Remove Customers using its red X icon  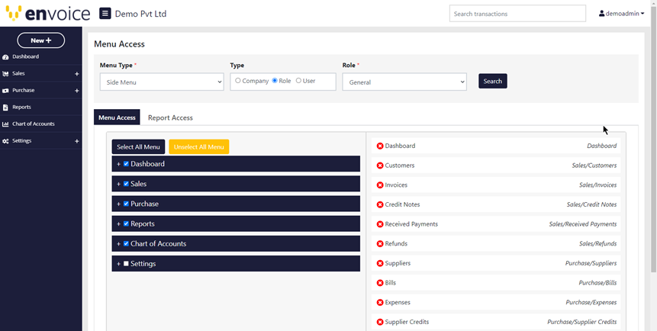coord(380,165)
